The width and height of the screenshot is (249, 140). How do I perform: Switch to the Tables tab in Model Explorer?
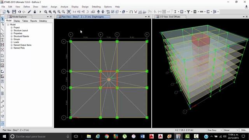pos(25,21)
